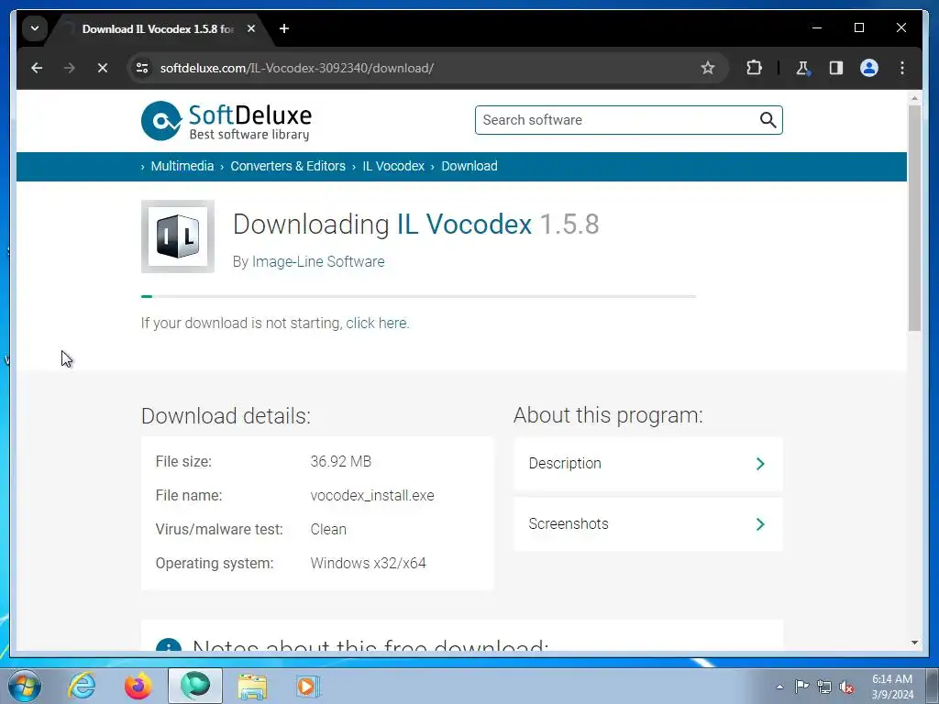Open IL Vocodex breadcrumb
Image resolution: width=939 pixels, height=704 pixels.
point(393,167)
